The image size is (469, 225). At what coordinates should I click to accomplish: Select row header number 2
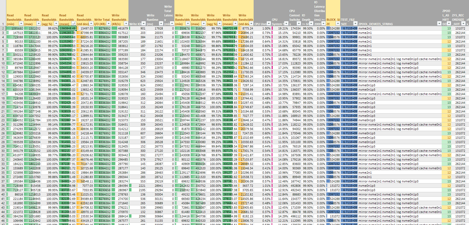coord(3,28)
